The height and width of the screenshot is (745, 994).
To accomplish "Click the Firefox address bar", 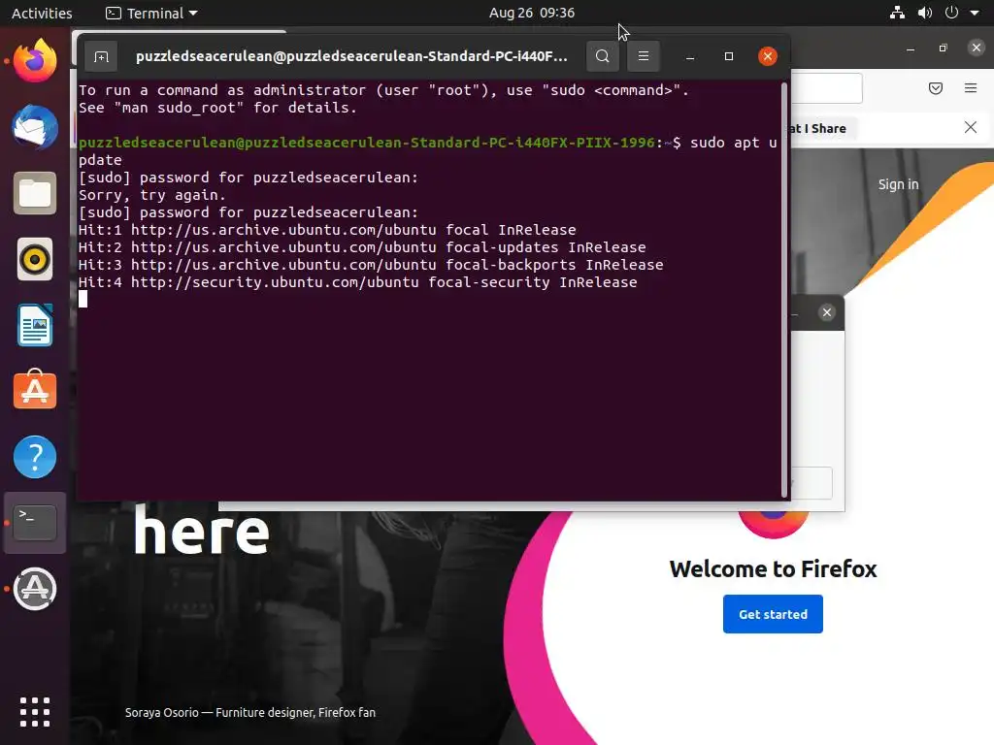I will 826,88.
